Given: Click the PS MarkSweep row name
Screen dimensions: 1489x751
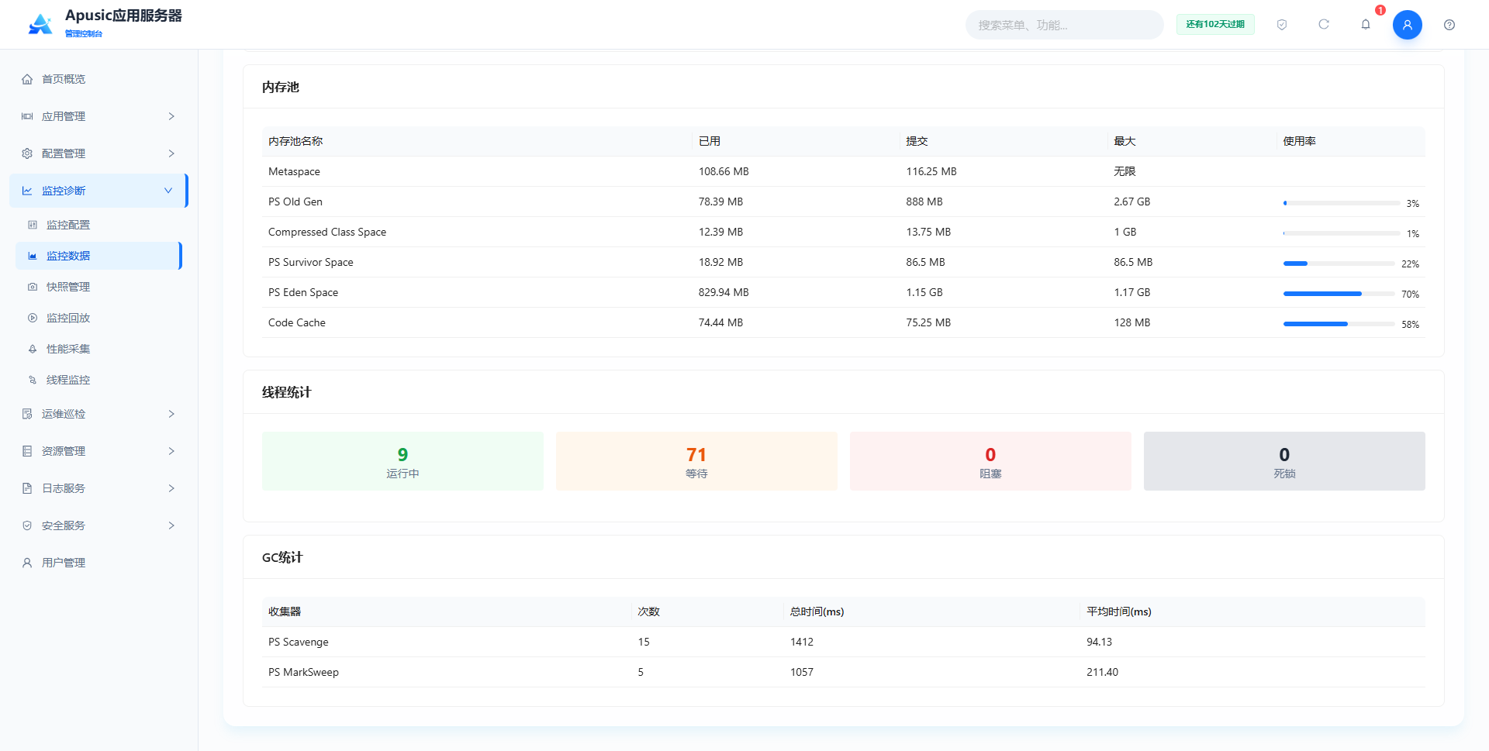Looking at the screenshot, I should (303, 672).
